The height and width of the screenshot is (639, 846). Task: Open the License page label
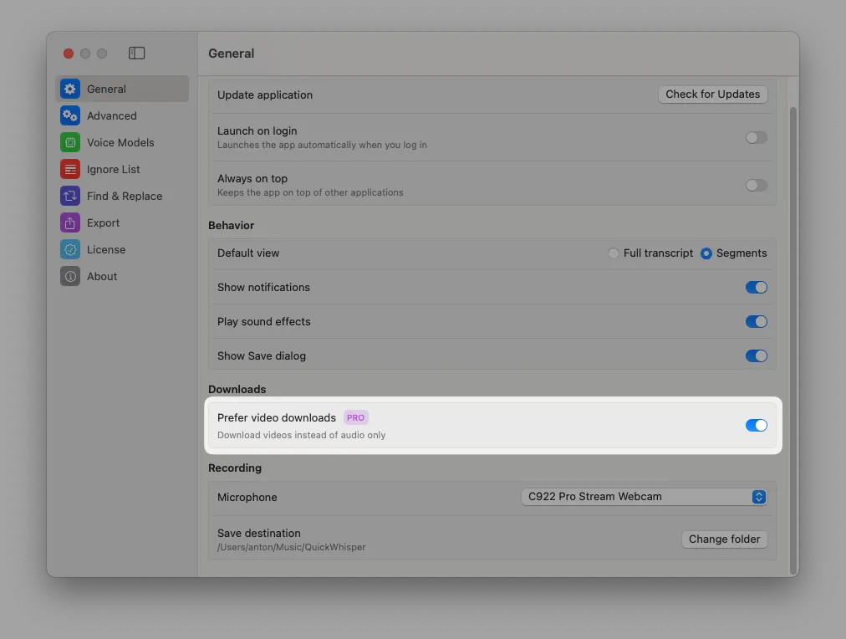[x=106, y=250]
